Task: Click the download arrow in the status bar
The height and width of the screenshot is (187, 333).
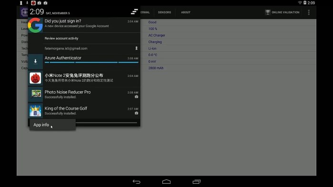Action: coord(27,2)
